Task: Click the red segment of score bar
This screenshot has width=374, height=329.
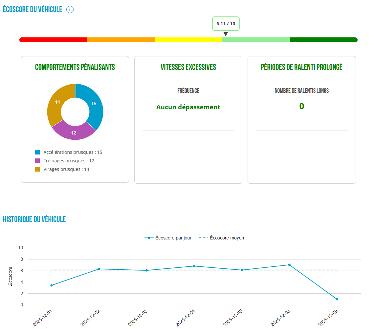Action: click(x=53, y=40)
